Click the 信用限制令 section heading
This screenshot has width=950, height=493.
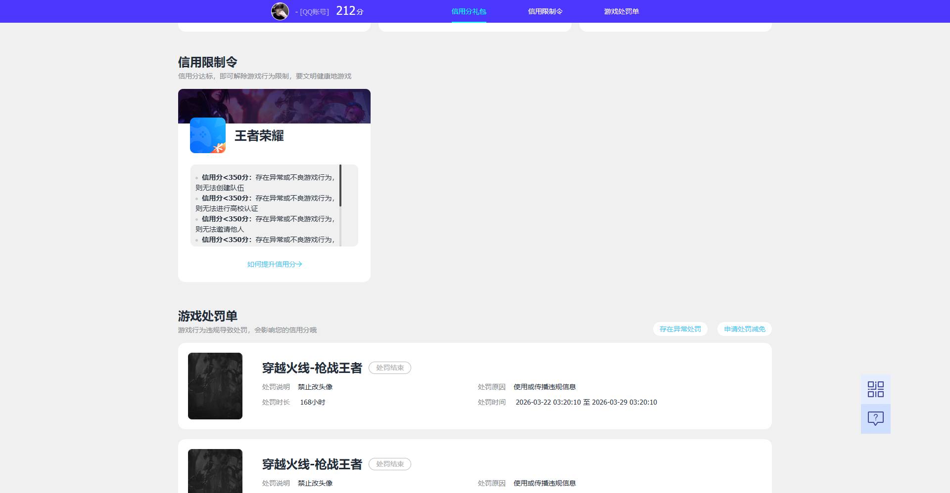pyautogui.click(x=208, y=62)
